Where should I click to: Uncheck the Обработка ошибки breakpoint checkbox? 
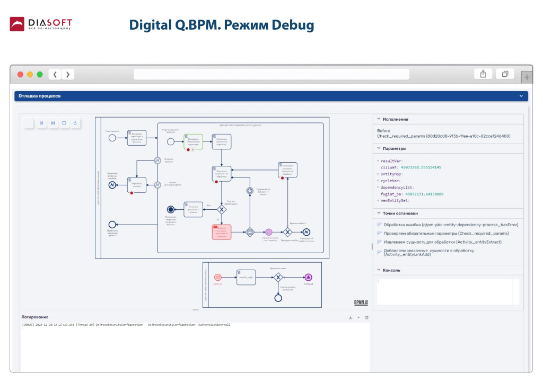(x=379, y=225)
